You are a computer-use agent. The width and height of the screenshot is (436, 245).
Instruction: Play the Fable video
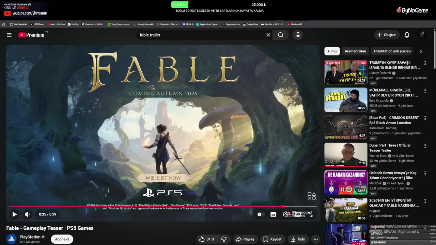(15, 214)
